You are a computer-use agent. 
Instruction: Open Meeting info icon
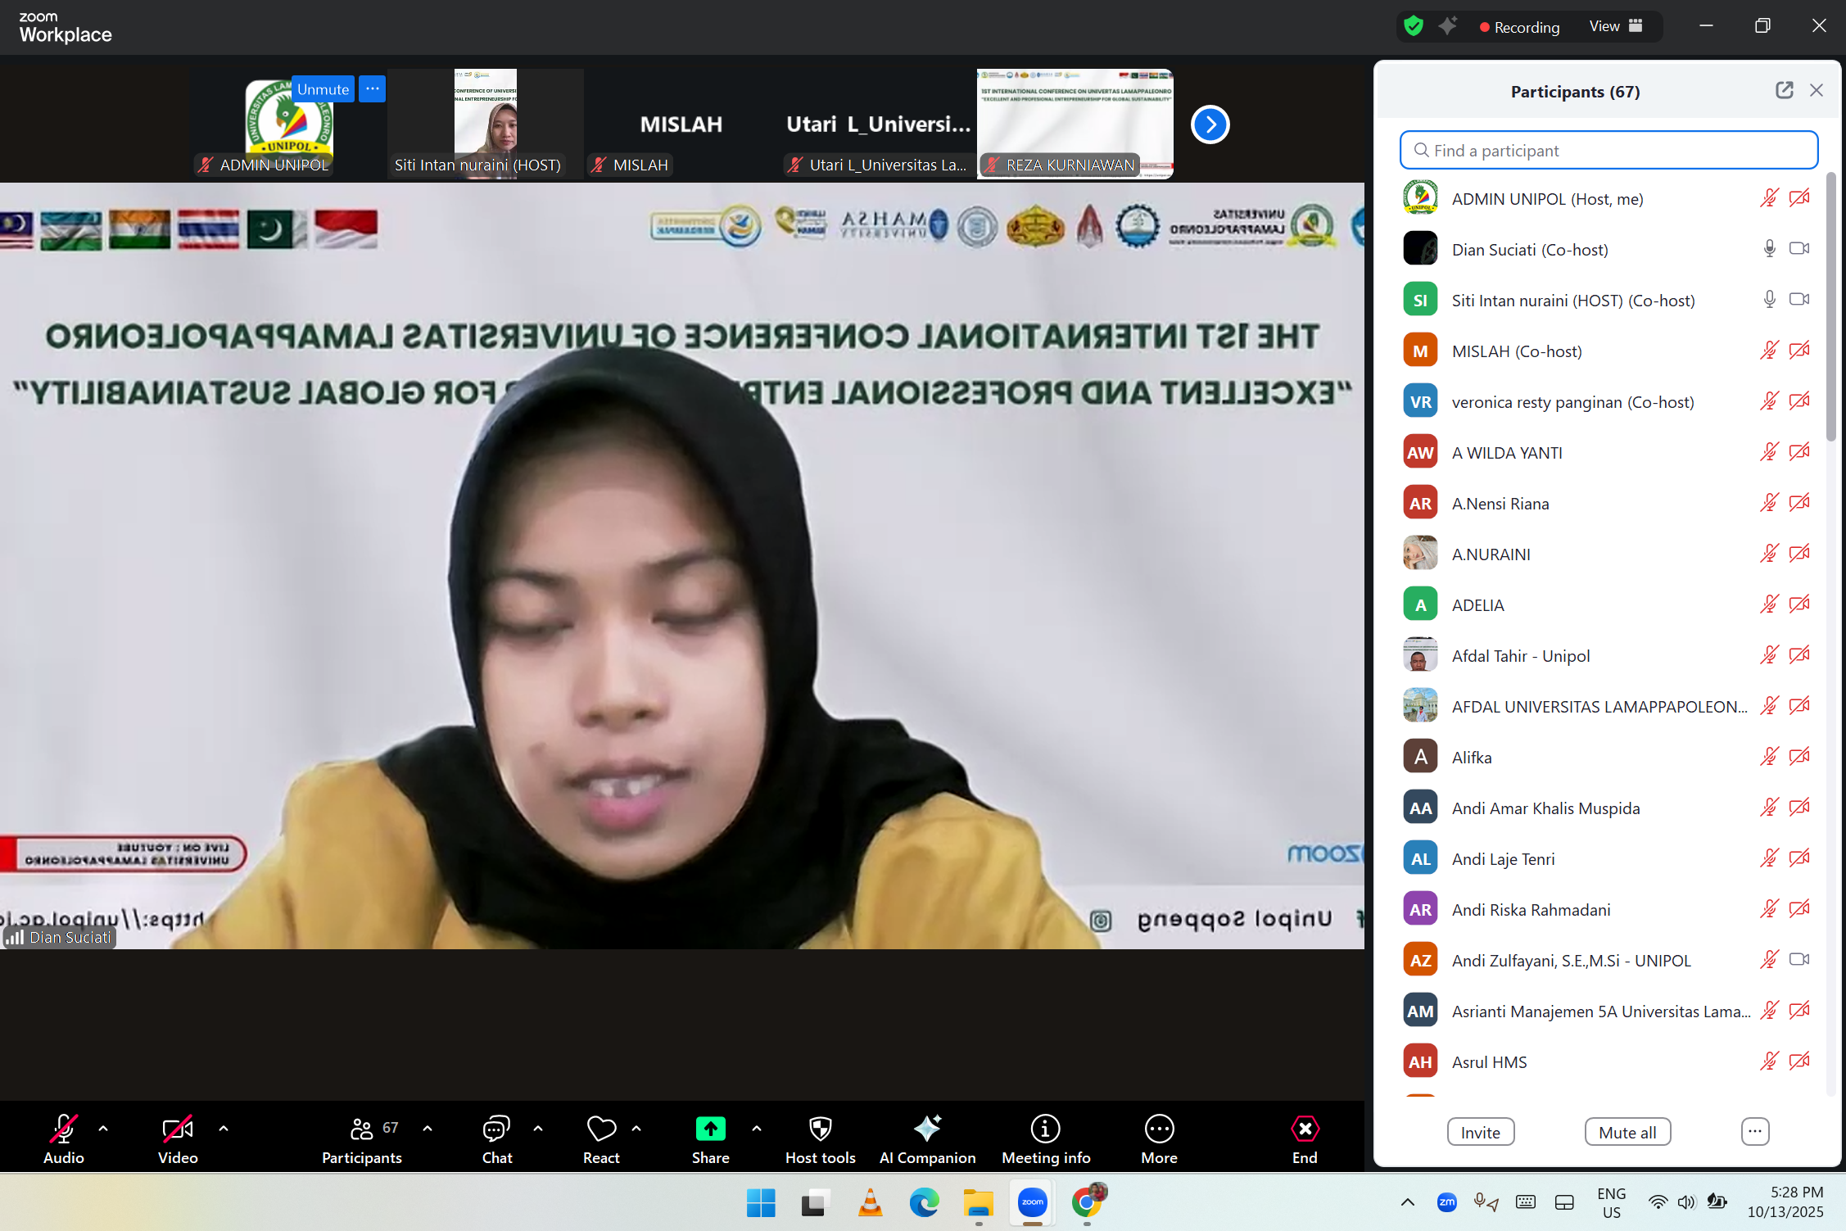tap(1045, 1130)
